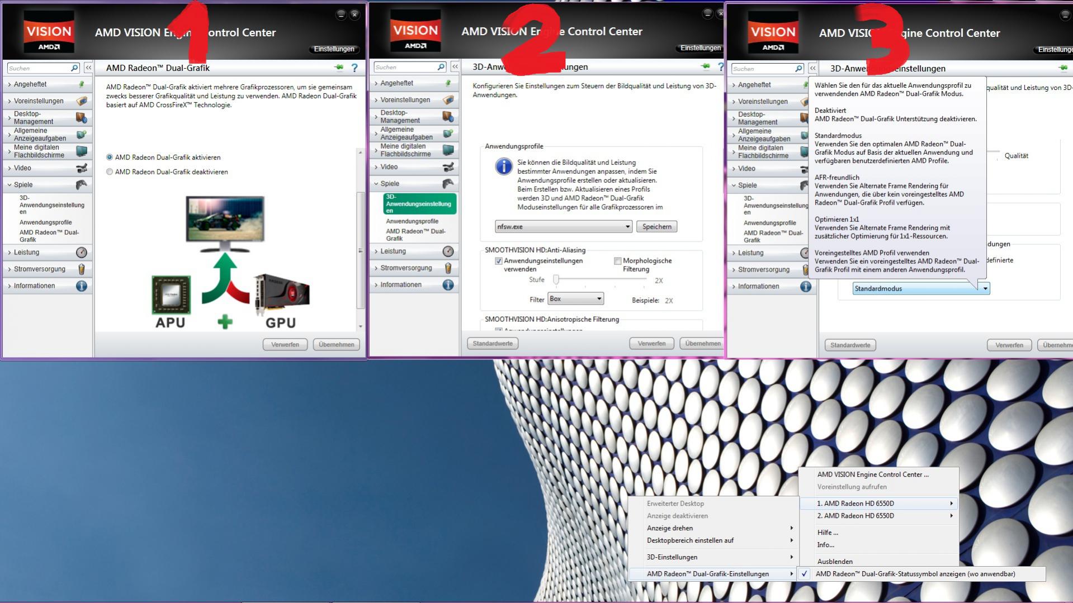
Task: Collapse sidebar via double-arrow icon in window 3
Action: (x=812, y=68)
